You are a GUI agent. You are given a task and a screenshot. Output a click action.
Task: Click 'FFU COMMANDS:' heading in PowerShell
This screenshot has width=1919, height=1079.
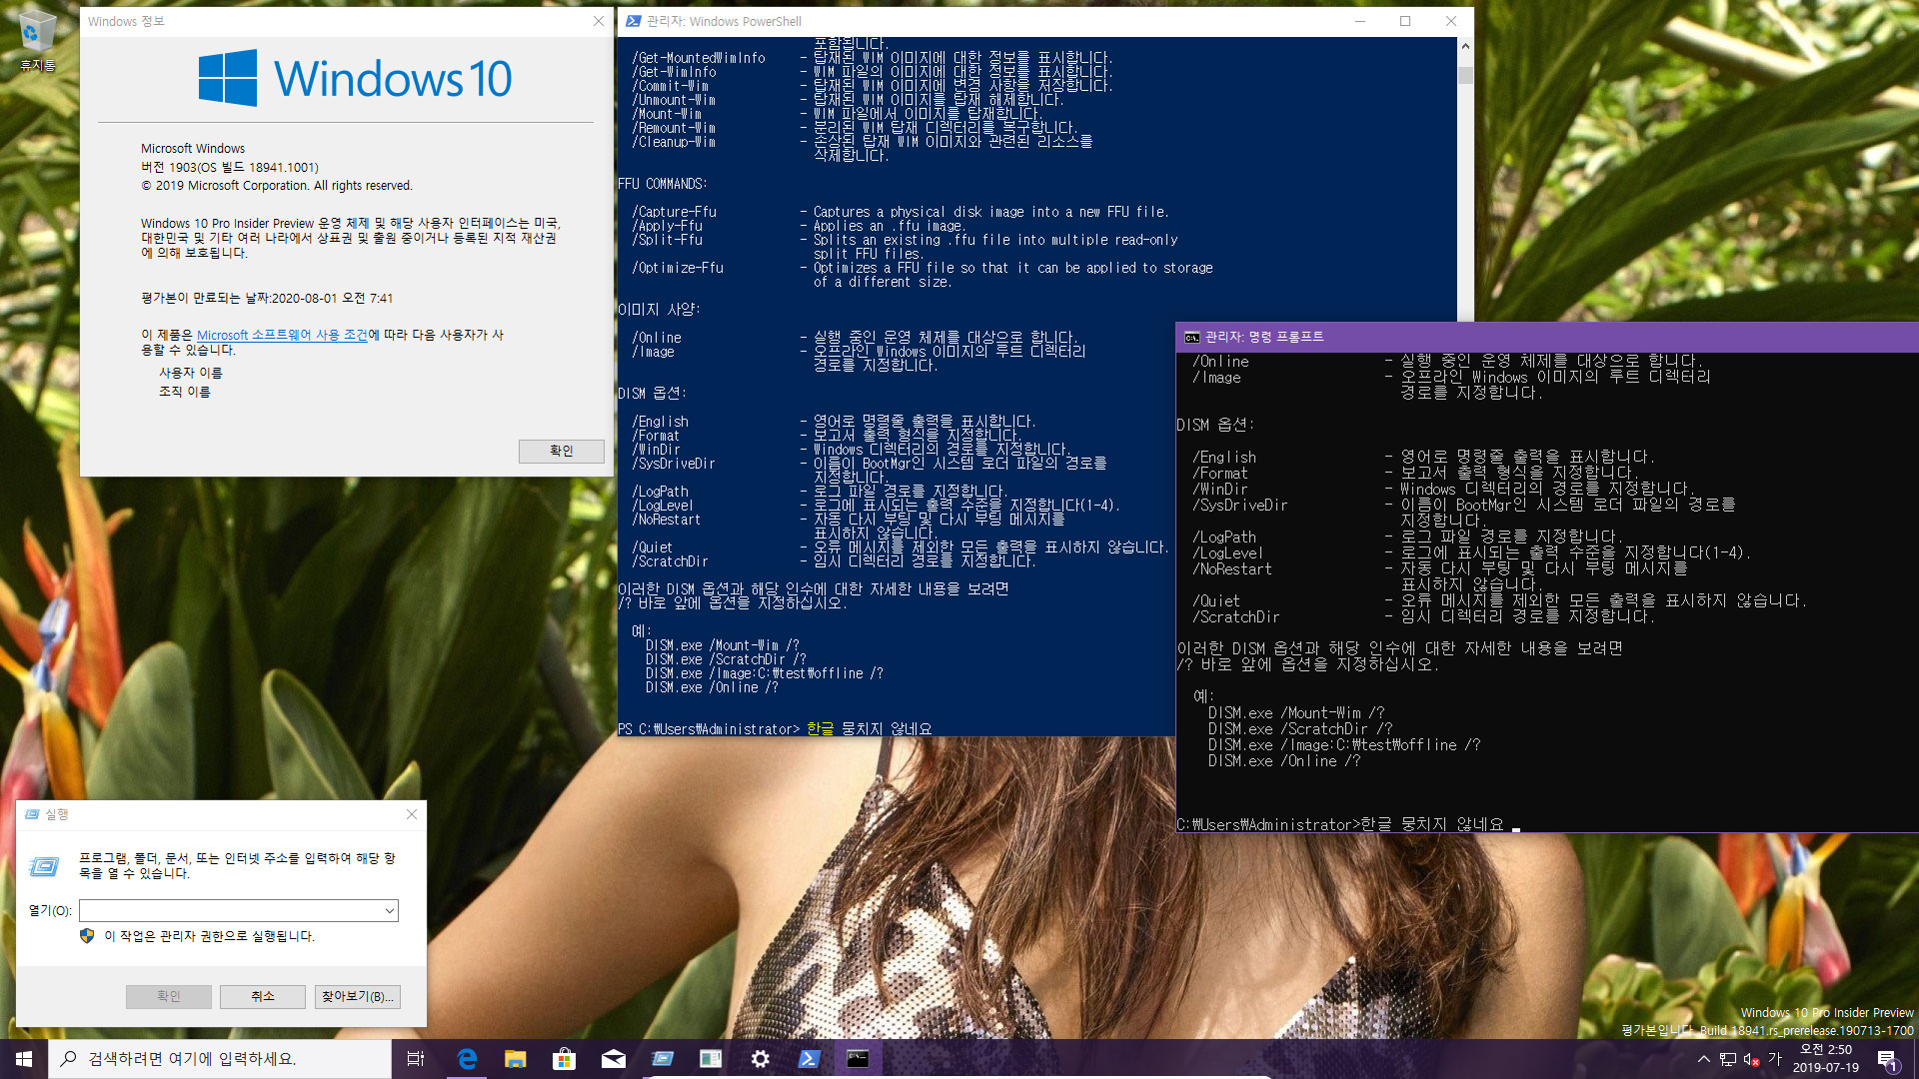pos(662,184)
